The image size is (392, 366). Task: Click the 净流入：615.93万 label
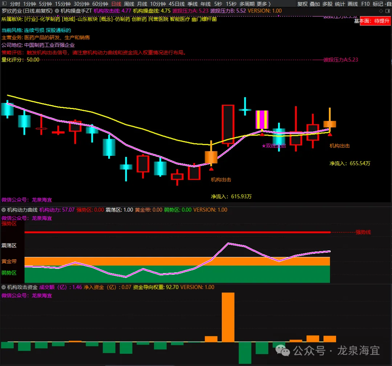click(231, 196)
